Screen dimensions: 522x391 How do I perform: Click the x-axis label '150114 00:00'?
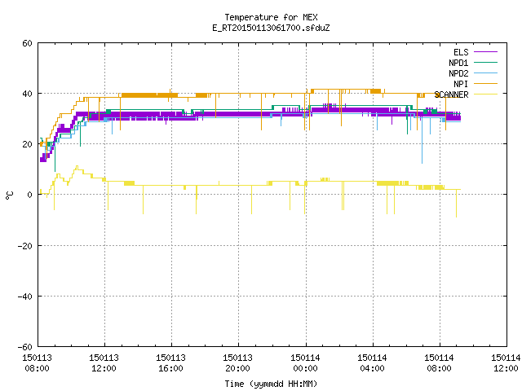tap(305, 363)
